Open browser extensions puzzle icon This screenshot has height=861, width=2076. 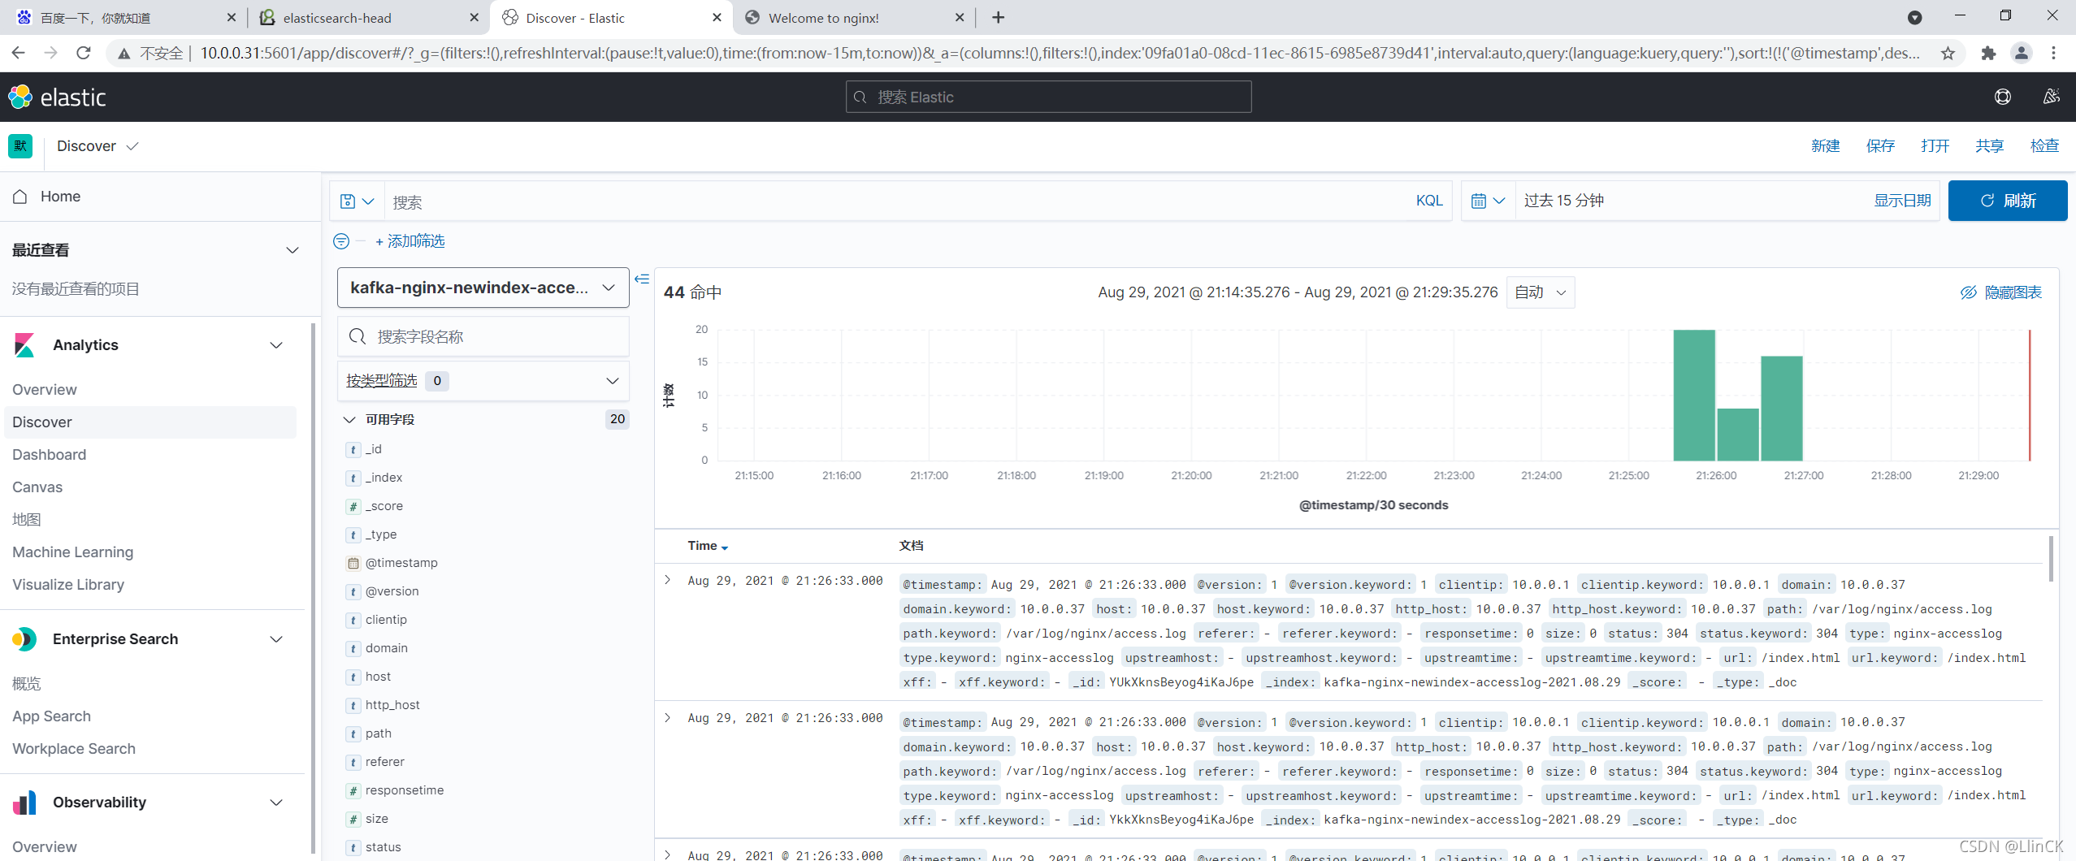click(1988, 54)
